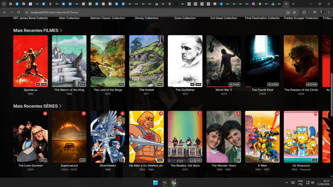The width and height of the screenshot is (333, 187).
Task: Reload the page with the refresh icon
Action: [x=19, y=12]
